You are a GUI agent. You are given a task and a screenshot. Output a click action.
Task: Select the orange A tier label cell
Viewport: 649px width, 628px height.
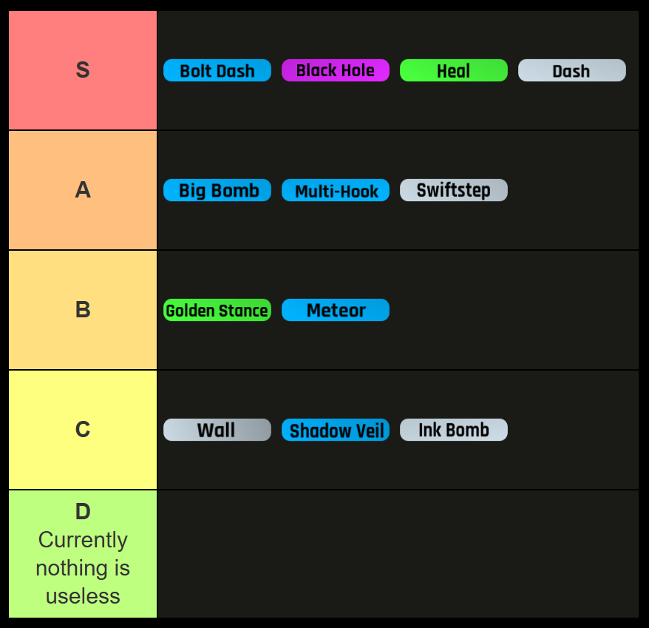(x=83, y=190)
